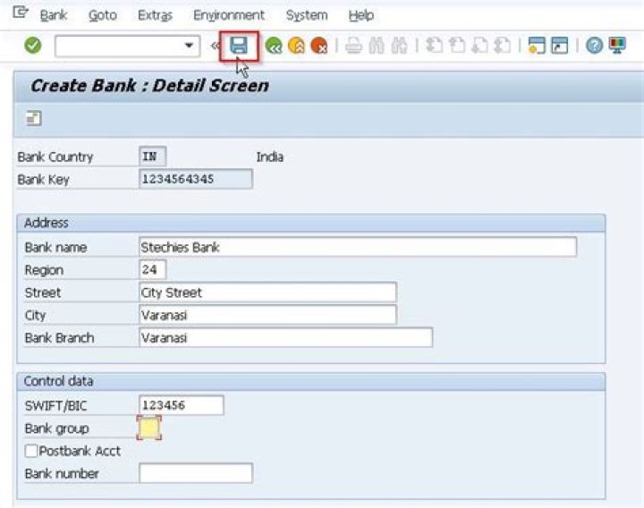
Task: Click the Find Next binoculars icon
Action: (x=399, y=46)
